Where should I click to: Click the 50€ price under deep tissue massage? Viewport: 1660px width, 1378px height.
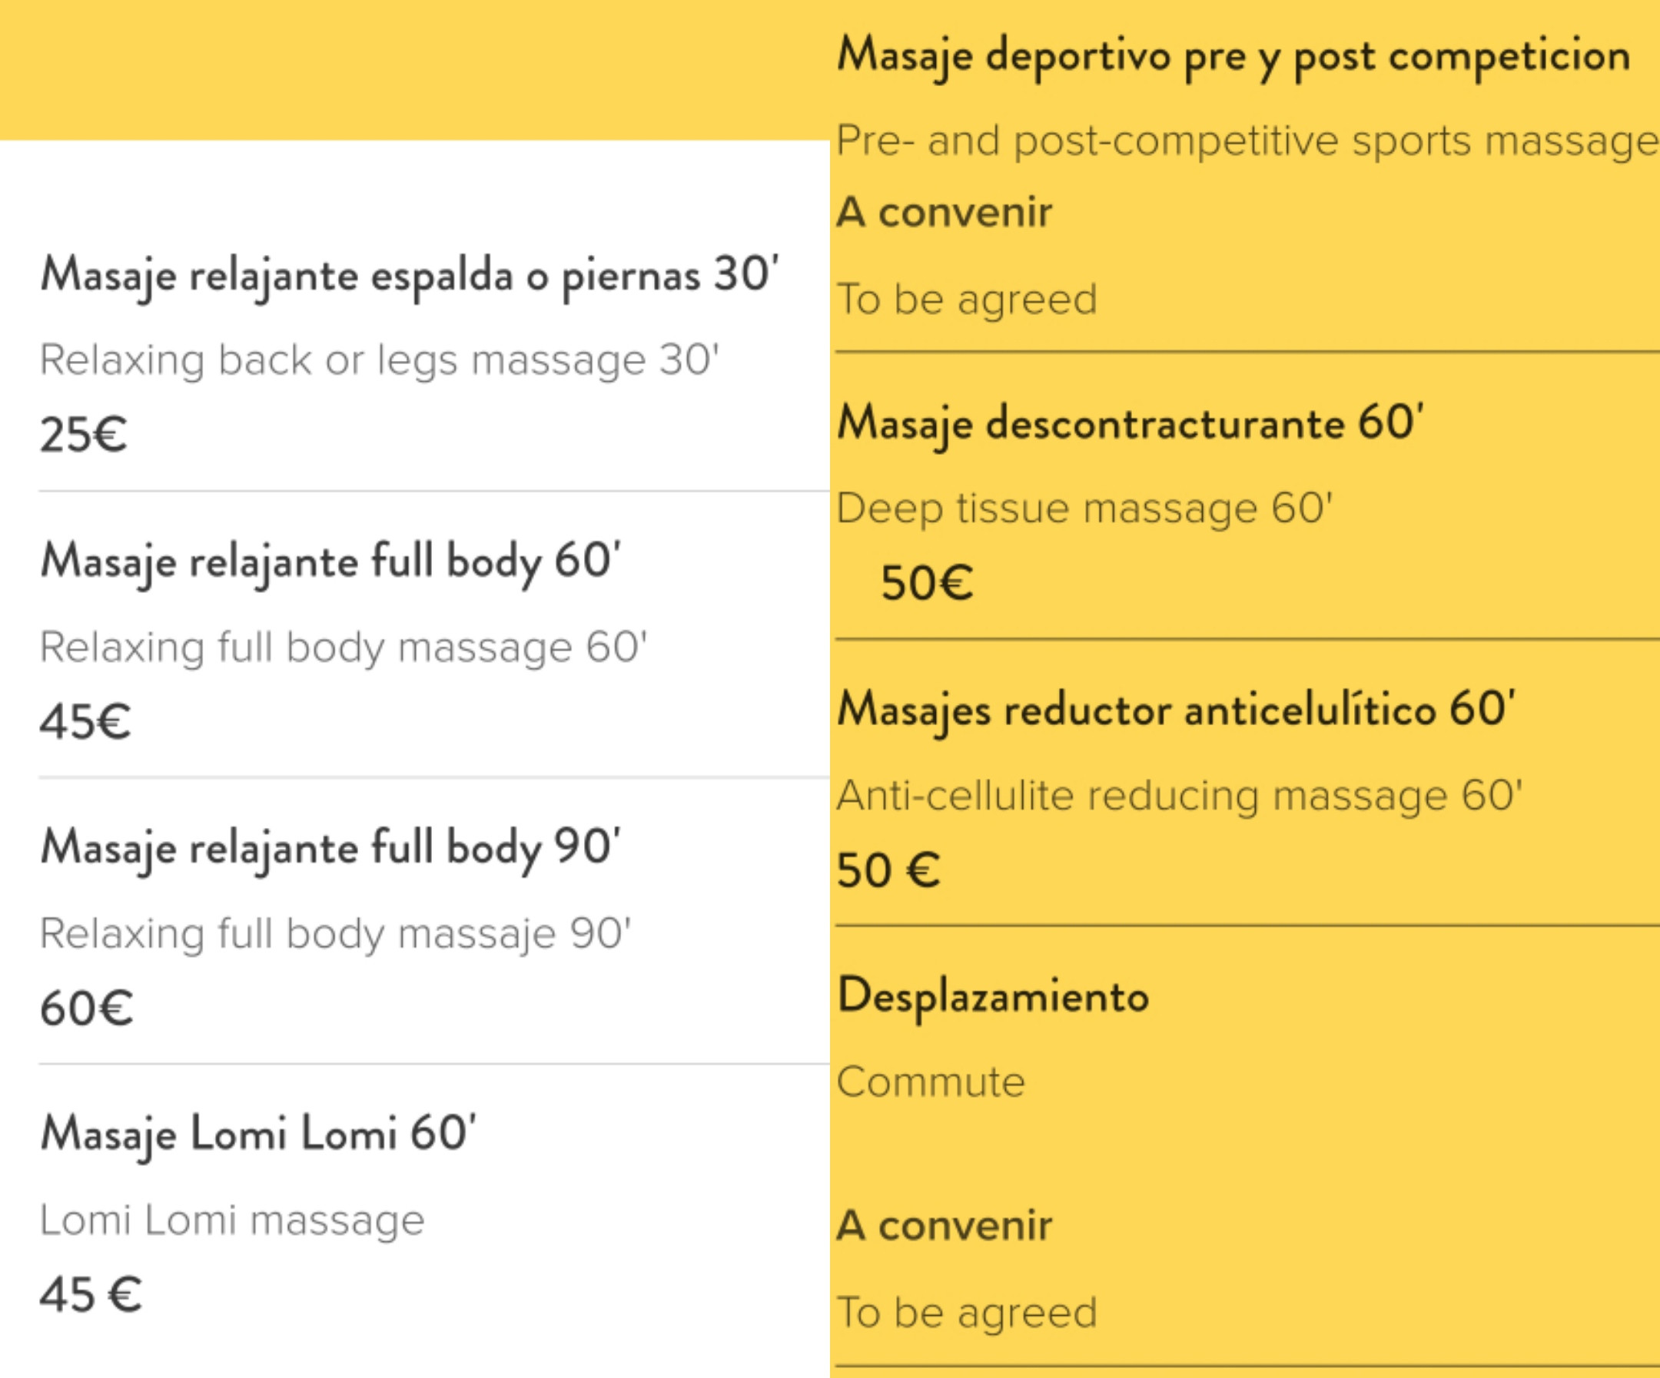[x=926, y=582]
